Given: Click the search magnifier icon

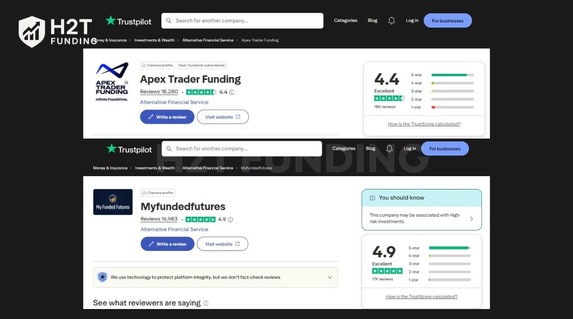Looking at the screenshot, I should coord(168,20).
